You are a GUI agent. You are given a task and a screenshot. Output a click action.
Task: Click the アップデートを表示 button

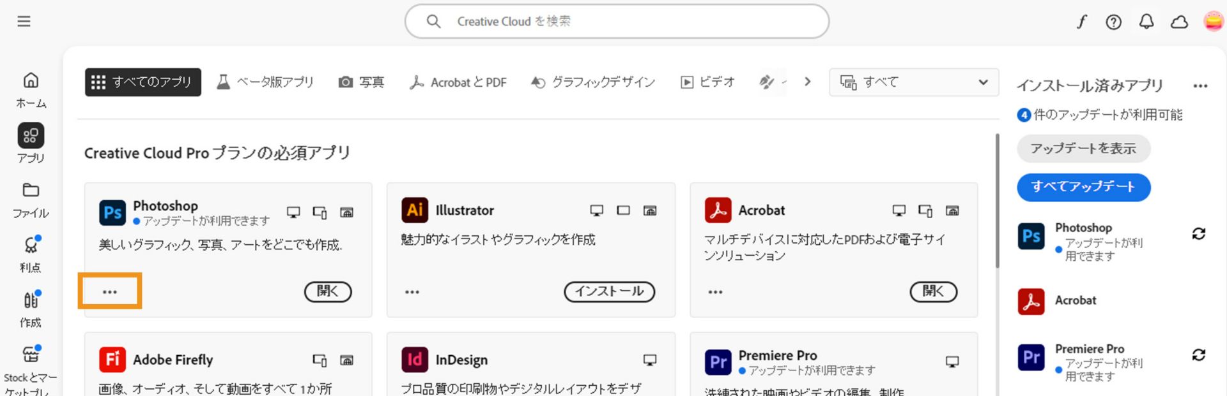click(x=1083, y=149)
